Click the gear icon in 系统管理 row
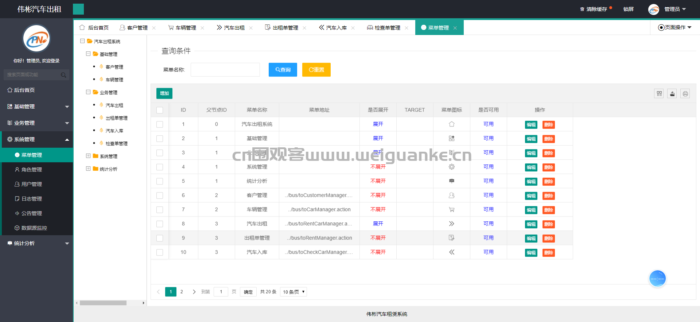Screen dimensions: 700x322 coord(452,167)
